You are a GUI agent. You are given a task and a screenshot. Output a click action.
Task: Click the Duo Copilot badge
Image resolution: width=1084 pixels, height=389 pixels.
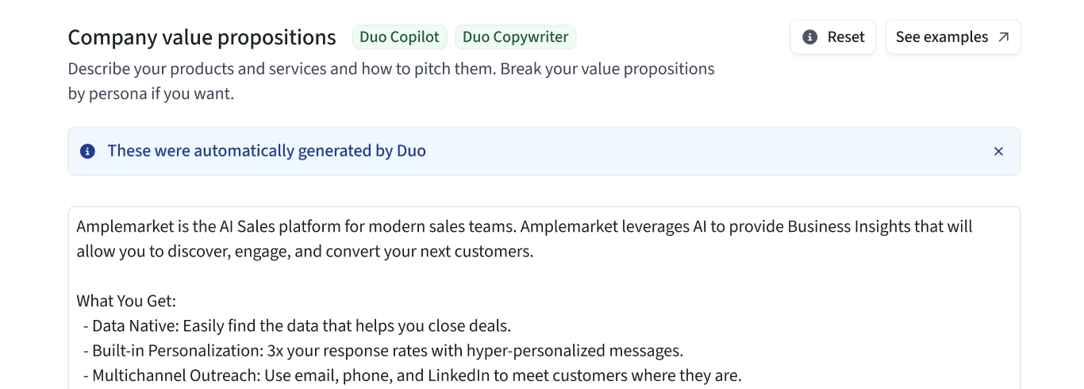tap(399, 37)
